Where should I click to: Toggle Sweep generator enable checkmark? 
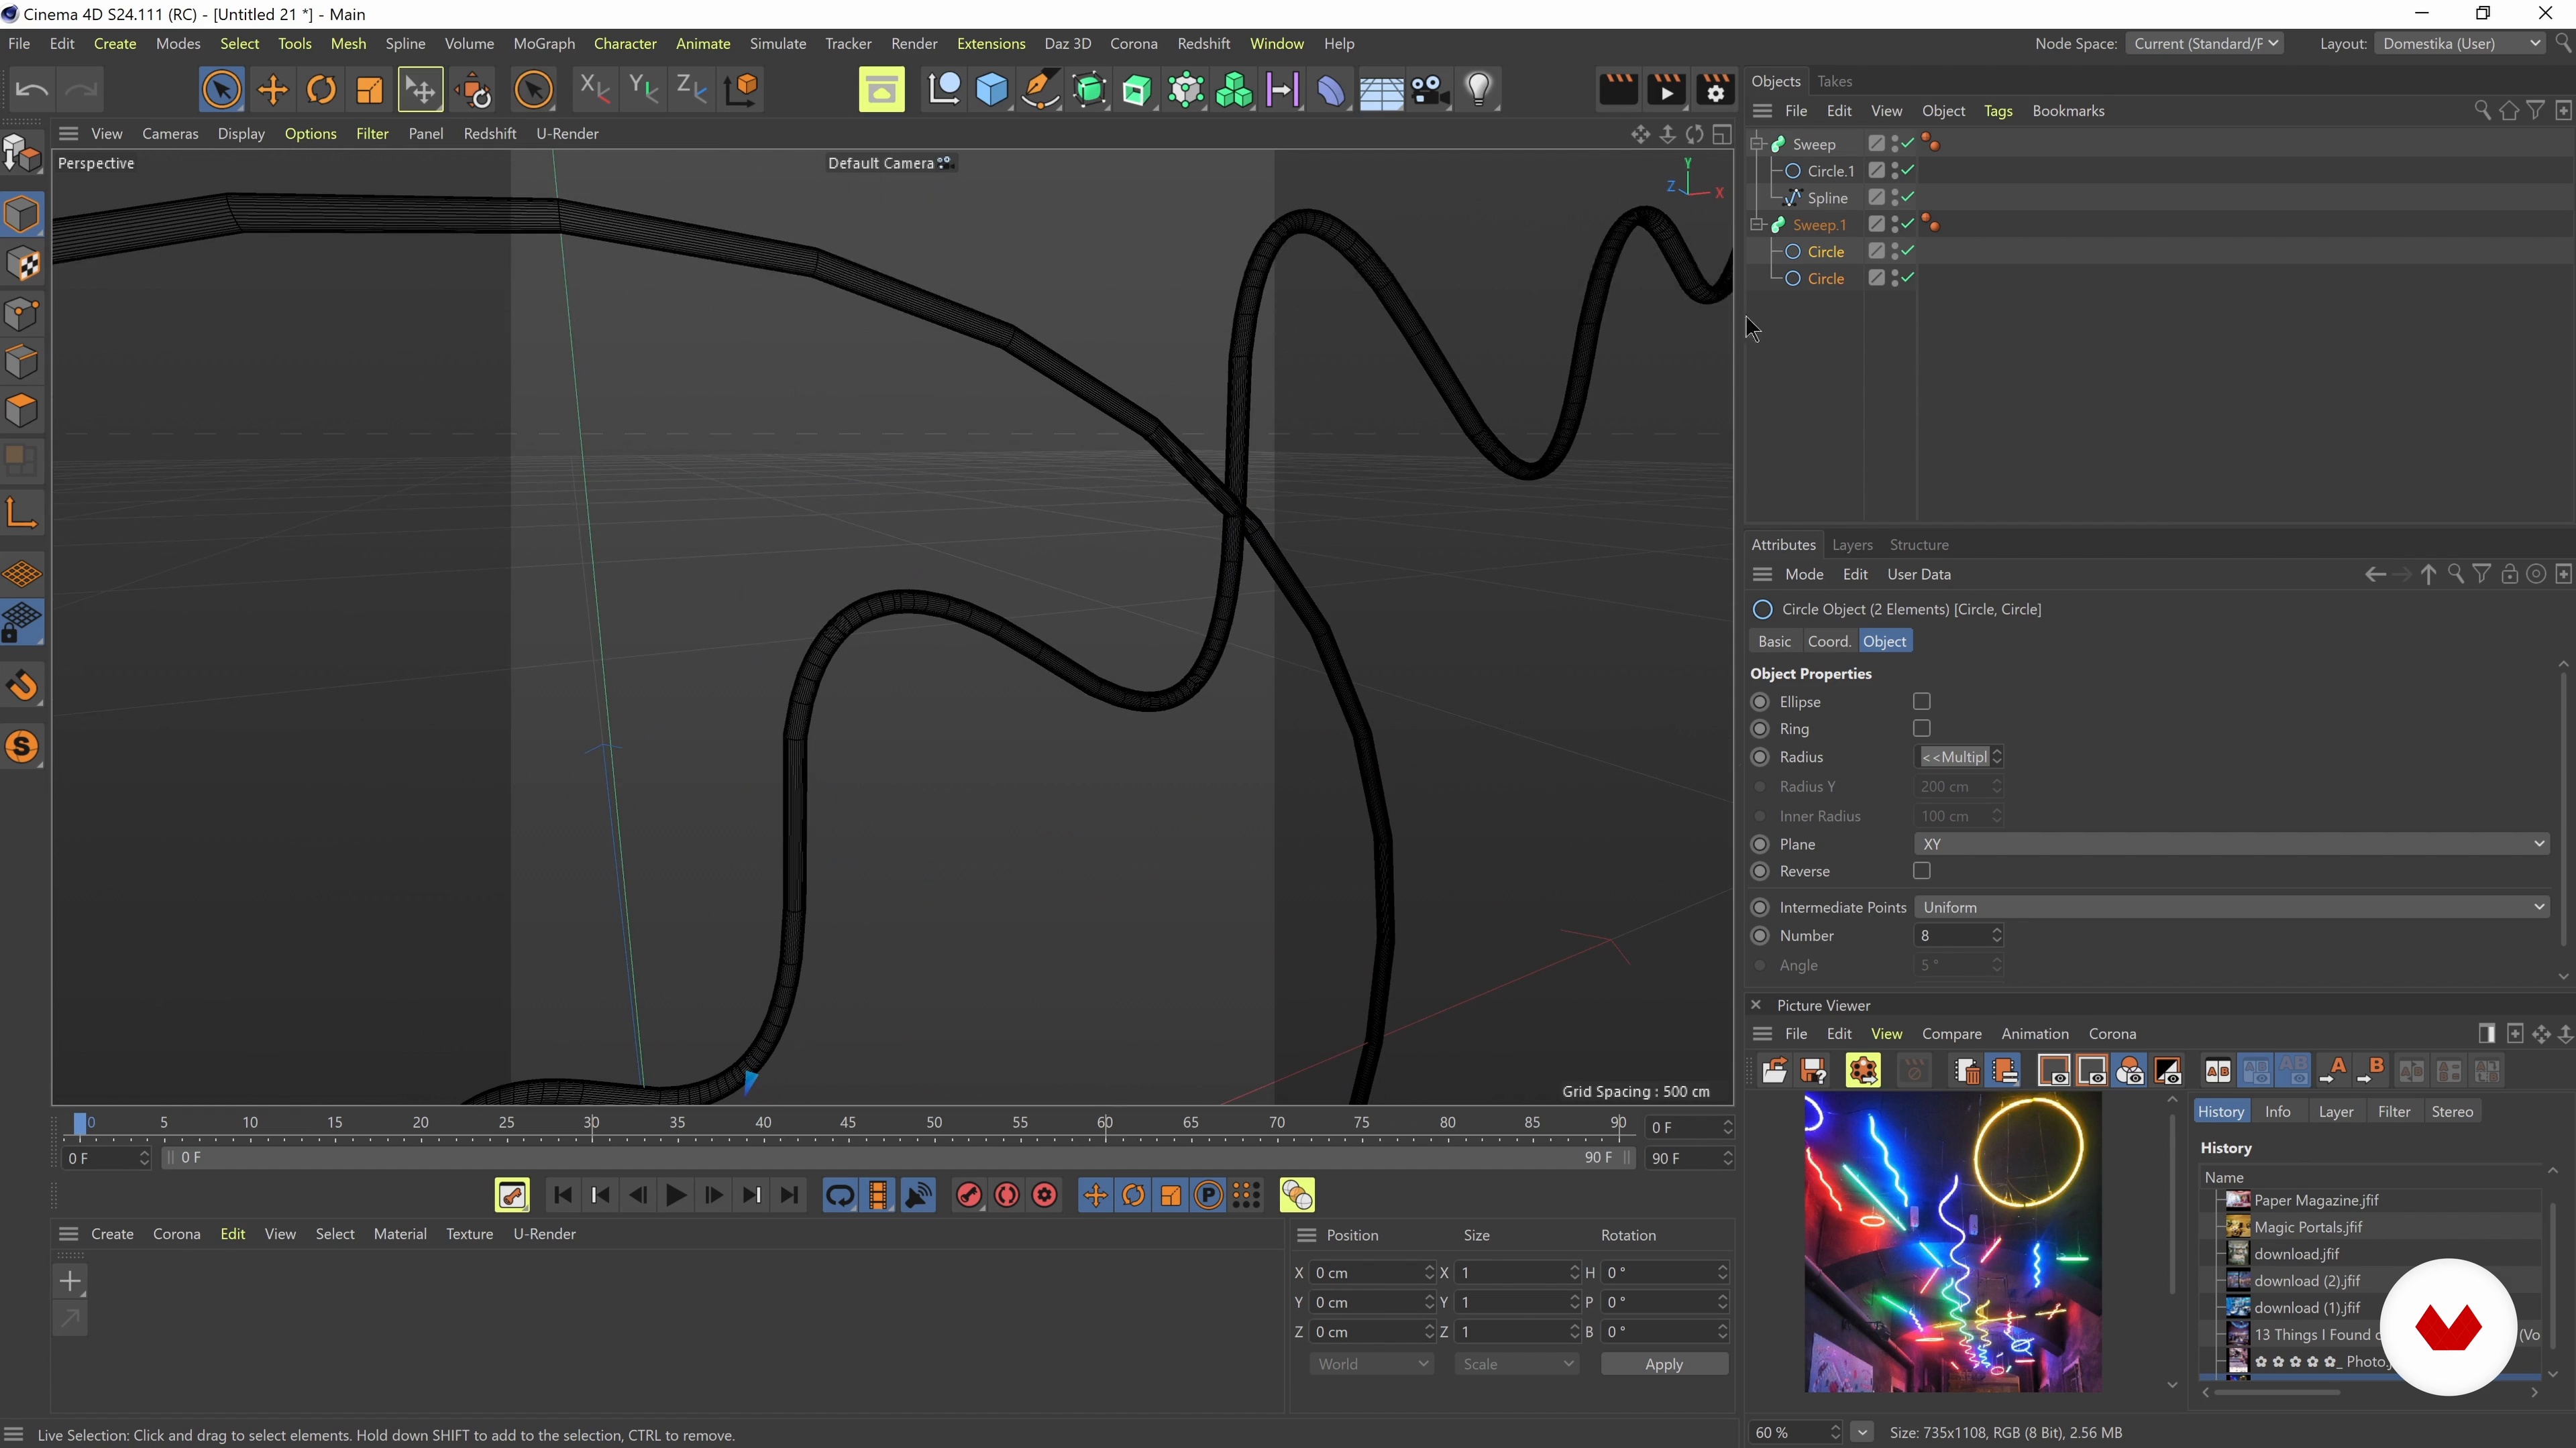(1909, 144)
